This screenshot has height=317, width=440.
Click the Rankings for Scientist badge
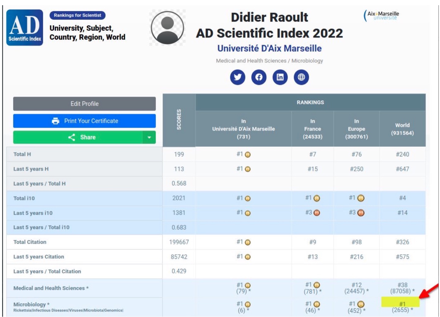[77, 15]
